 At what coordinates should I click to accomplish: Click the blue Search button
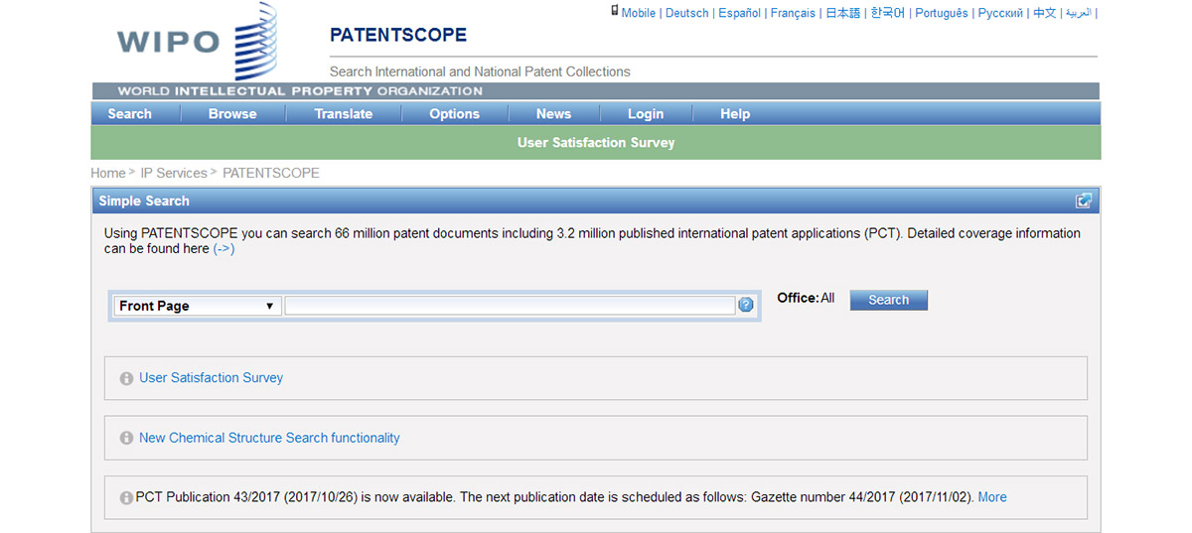click(889, 300)
